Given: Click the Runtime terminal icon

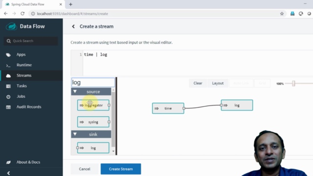Looking at the screenshot, I should 8,66.
